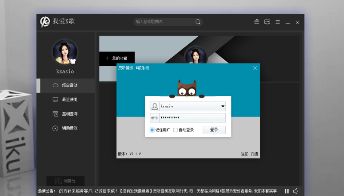Click the banner avatar behind the dialog

pos(196,55)
